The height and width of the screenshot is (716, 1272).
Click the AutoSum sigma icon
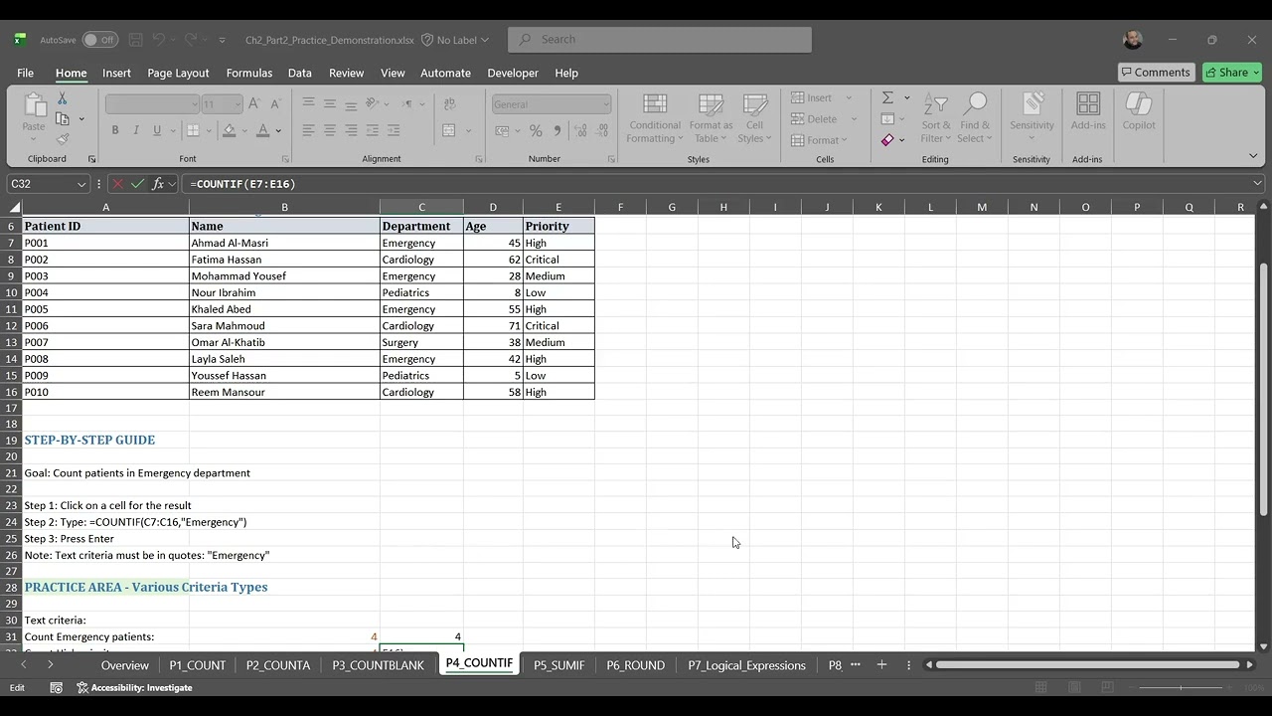[887, 97]
